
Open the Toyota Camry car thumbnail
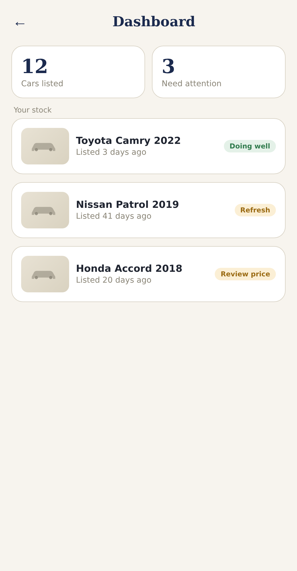pos(45,146)
